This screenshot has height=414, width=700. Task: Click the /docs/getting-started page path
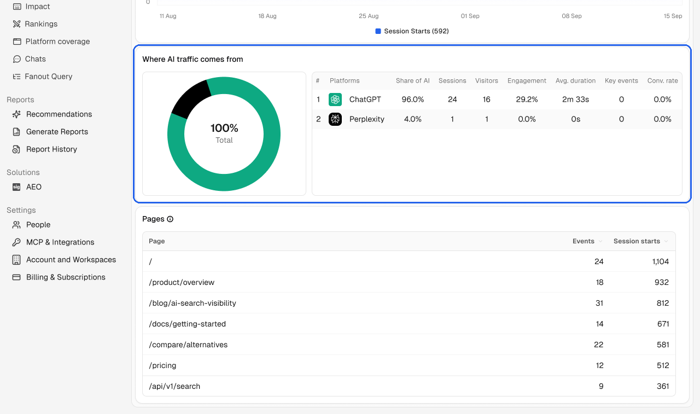tap(187, 324)
